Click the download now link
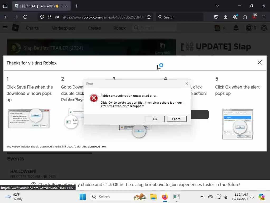The width and height of the screenshot is (270, 203). tap(97, 146)
